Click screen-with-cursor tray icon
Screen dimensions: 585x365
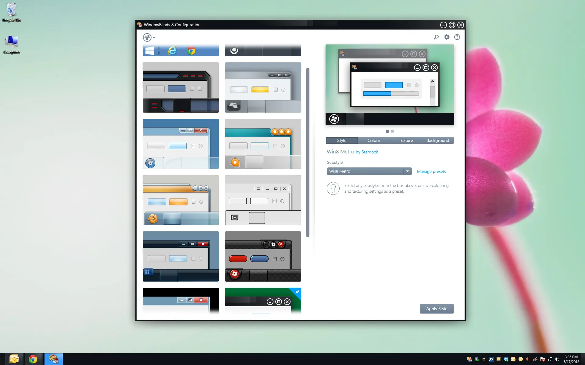pyautogui.click(x=476, y=359)
